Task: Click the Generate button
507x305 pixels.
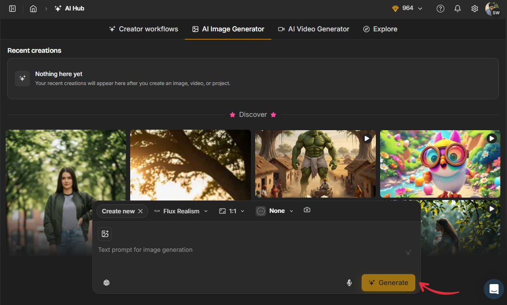Action: click(x=388, y=283)
